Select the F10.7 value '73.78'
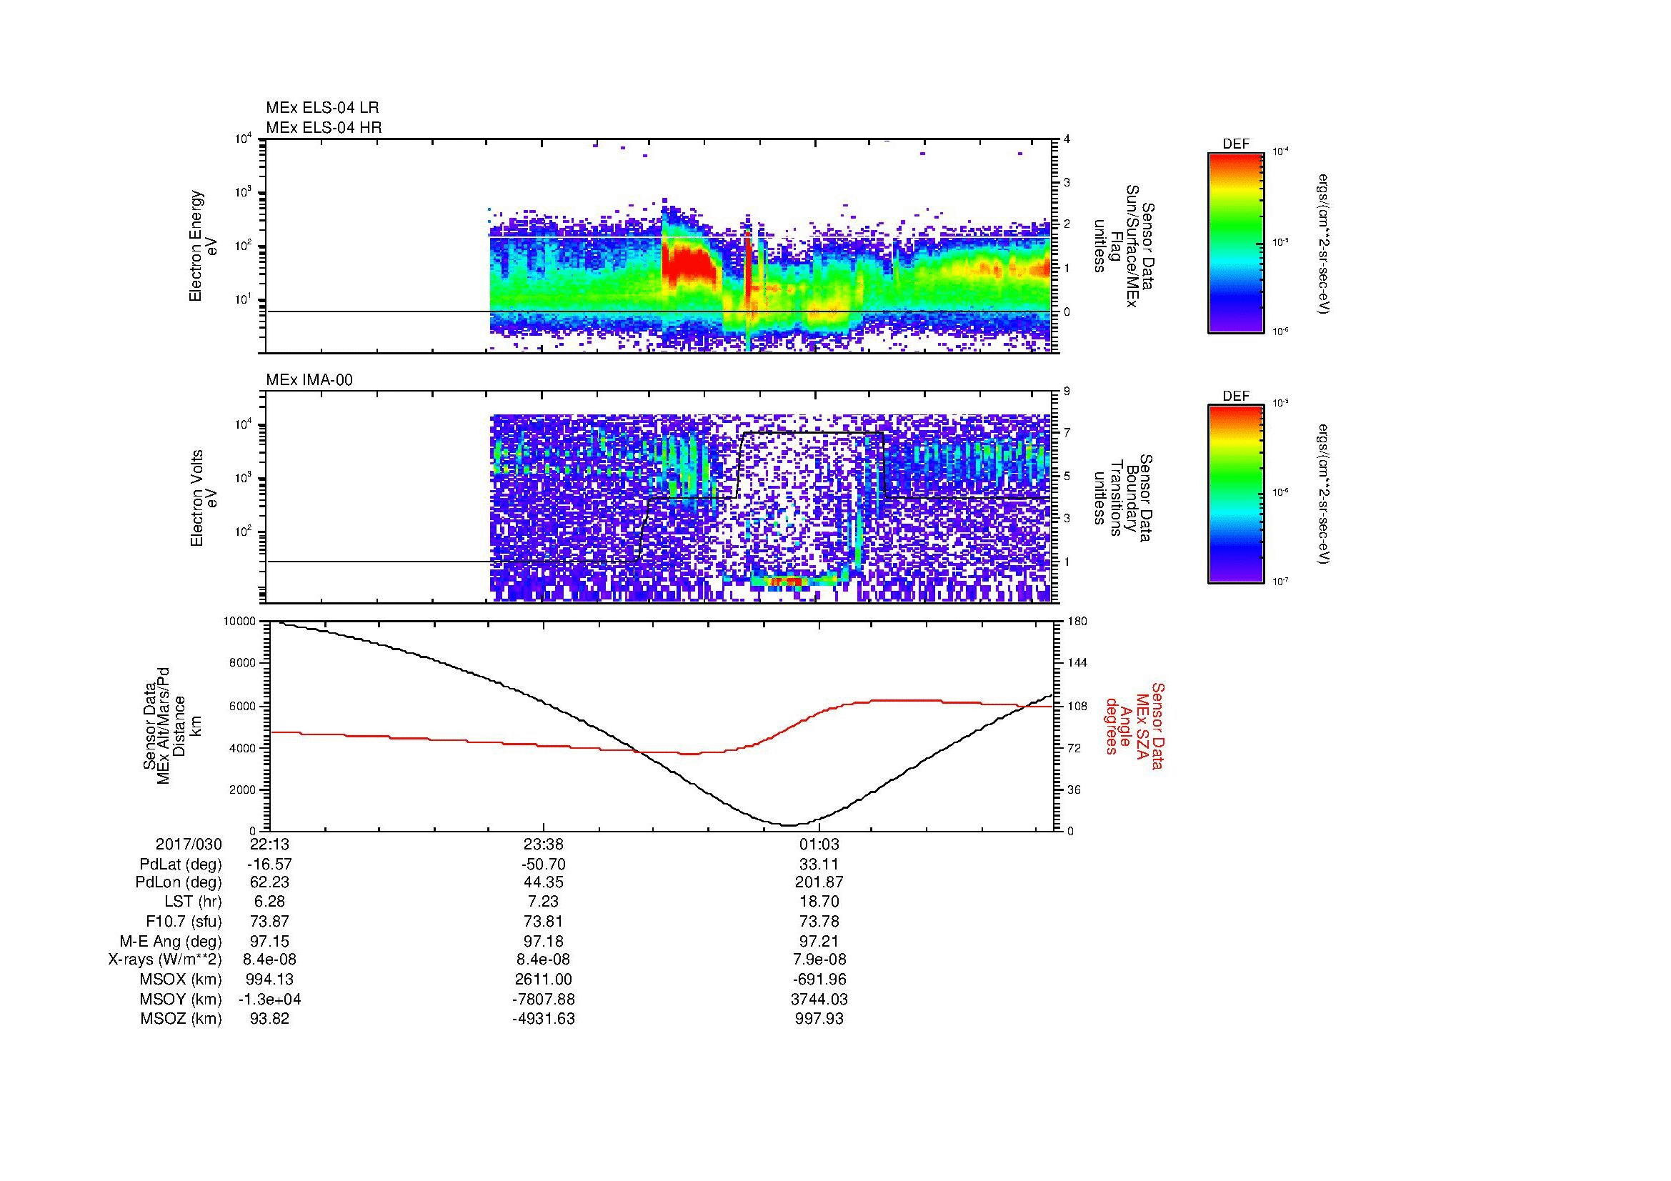The height and width of the screenshot is (1181, 1671). [x=819, y=921]
